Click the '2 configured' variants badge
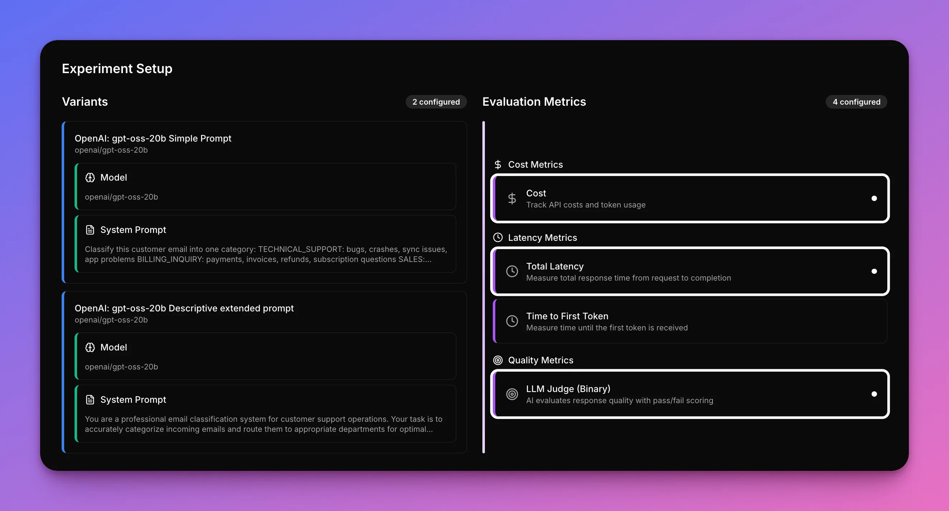This screenshot has width=949, height=511. (436, 102)
